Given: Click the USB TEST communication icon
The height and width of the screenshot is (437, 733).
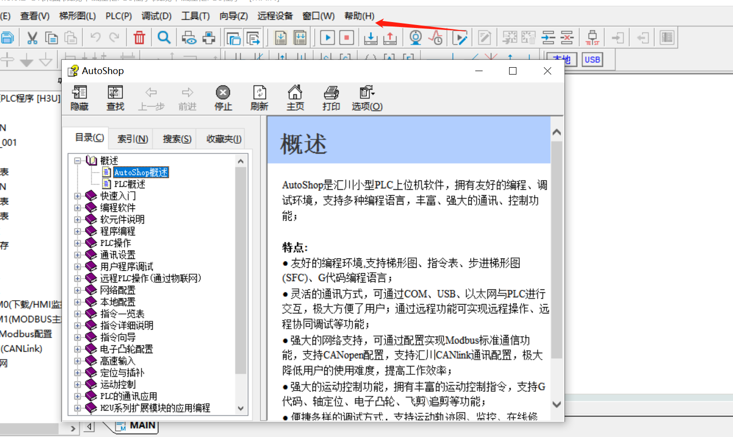Looking at the screenshot, I should tap(592, 38).
